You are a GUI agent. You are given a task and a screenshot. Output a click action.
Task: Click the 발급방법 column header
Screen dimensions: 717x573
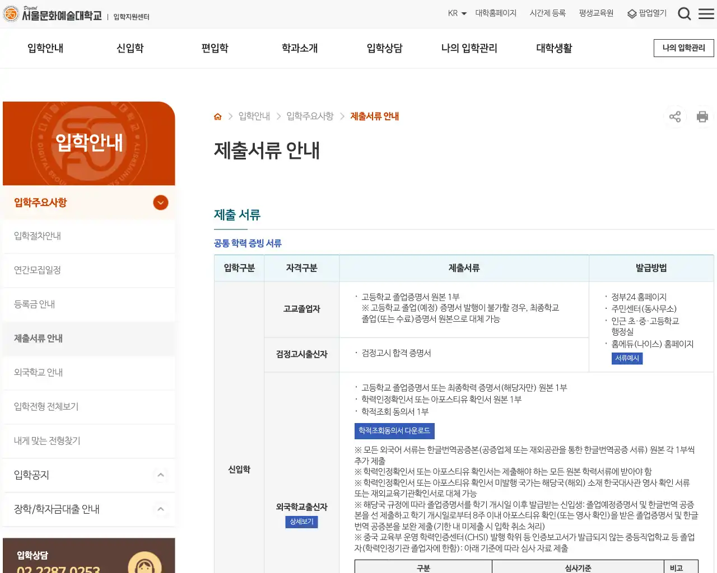651,268
